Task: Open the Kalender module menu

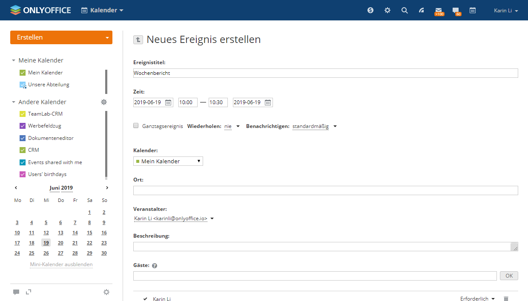Action: tap(102, 10)
